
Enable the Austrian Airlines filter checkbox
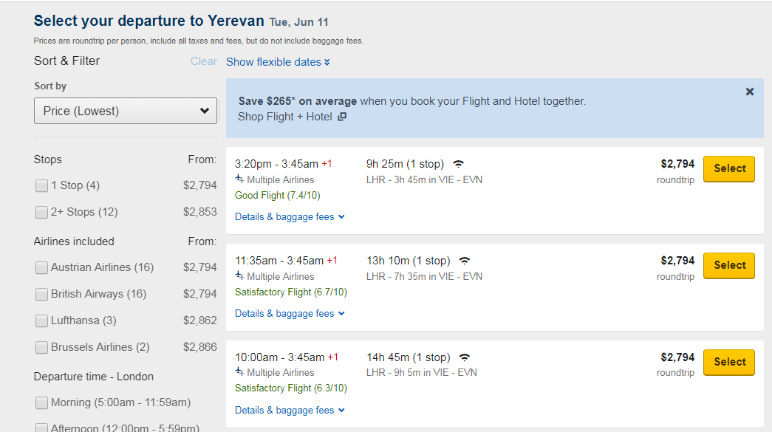click(42, 267)
